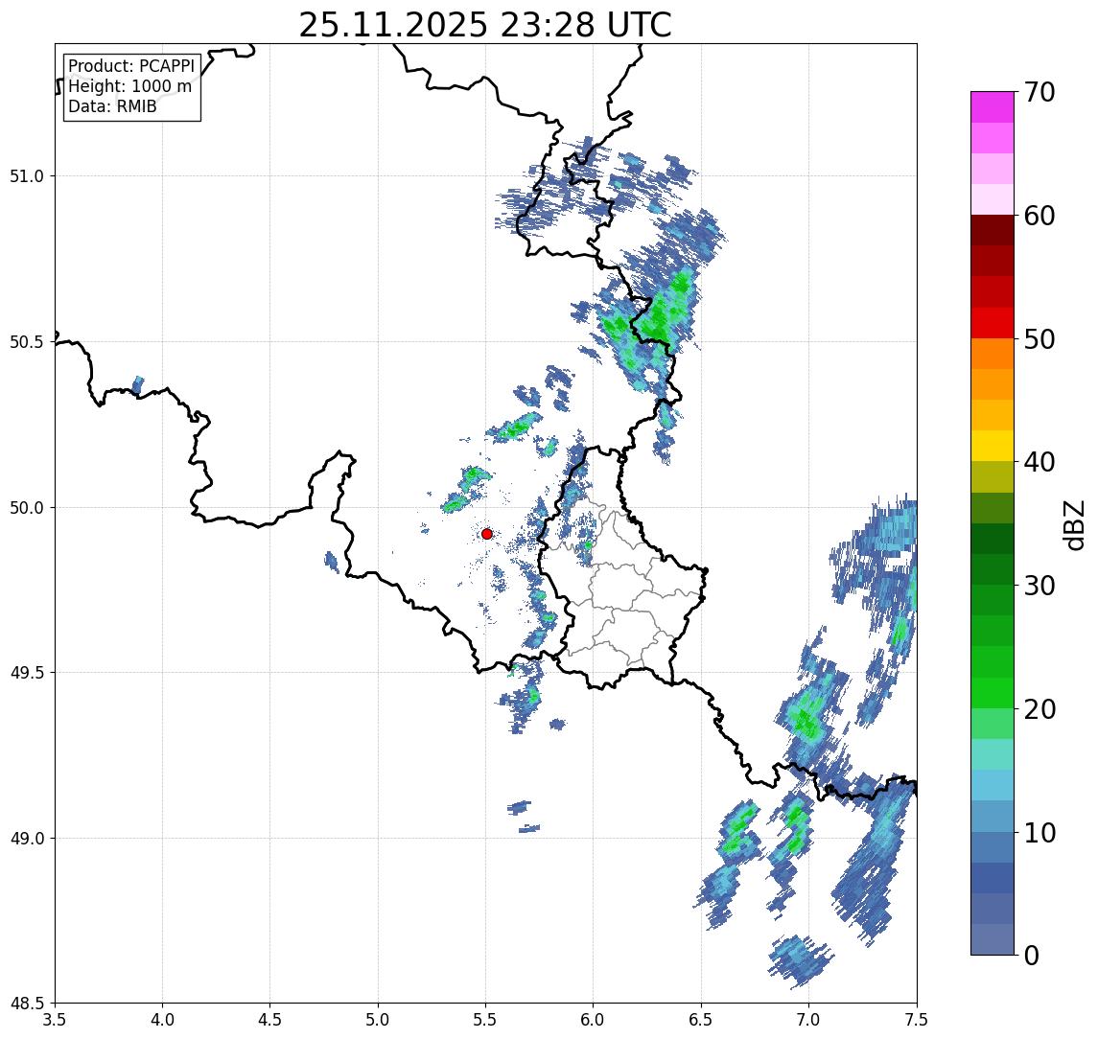This screenshot has width=1098, height=1039.
Task: Click longitude axis label 7.5
Action: pyautogui.click(x=917, y=1020)
